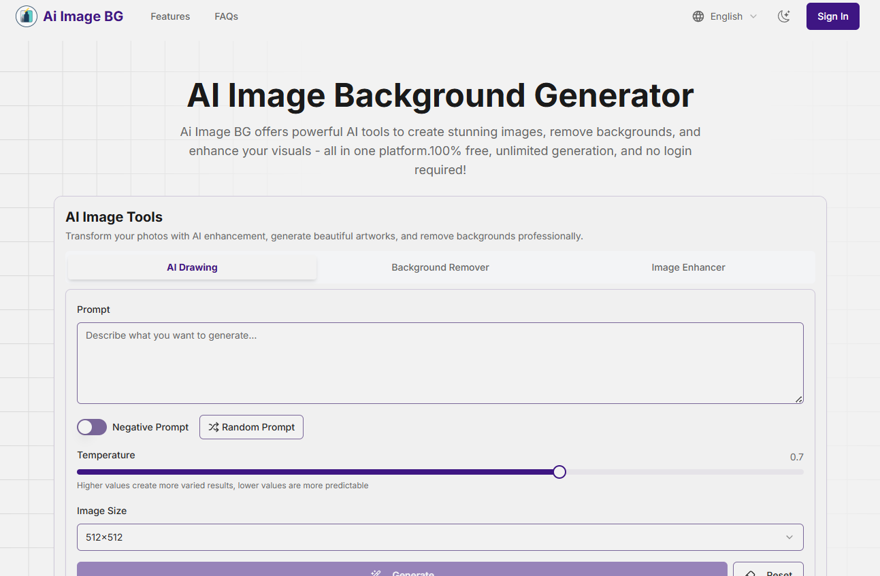
Task: Click the eraser icon on the Reset button
Action: coord(751,575)
